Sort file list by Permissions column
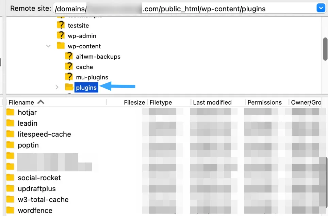Screen dimensions: 328x216 coord(265,103)
